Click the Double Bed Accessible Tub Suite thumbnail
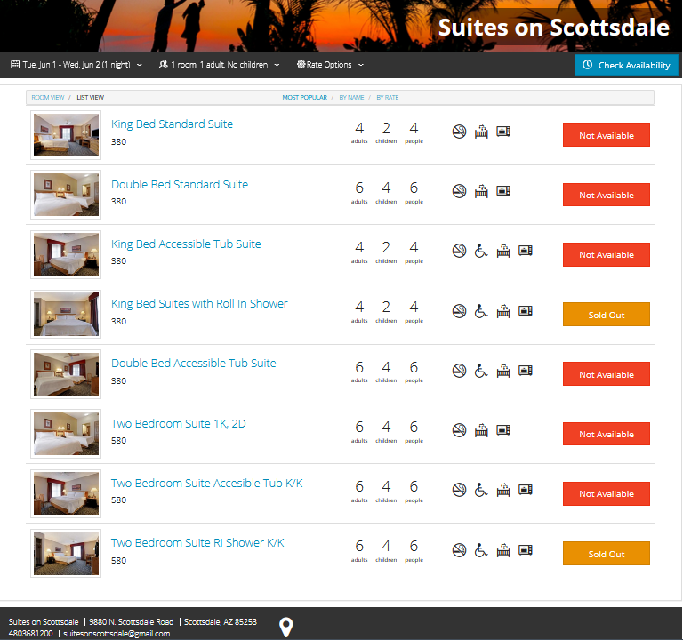Image resolution: width=683 pixels, height=640 pixels. pos(66,374)
